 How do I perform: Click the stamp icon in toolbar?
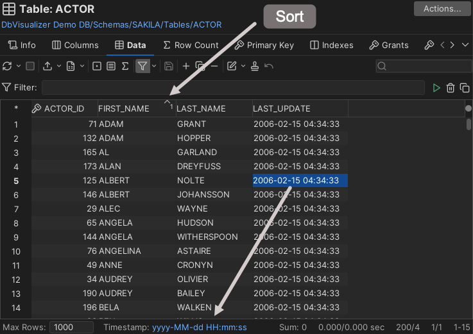tap(255, 66)
